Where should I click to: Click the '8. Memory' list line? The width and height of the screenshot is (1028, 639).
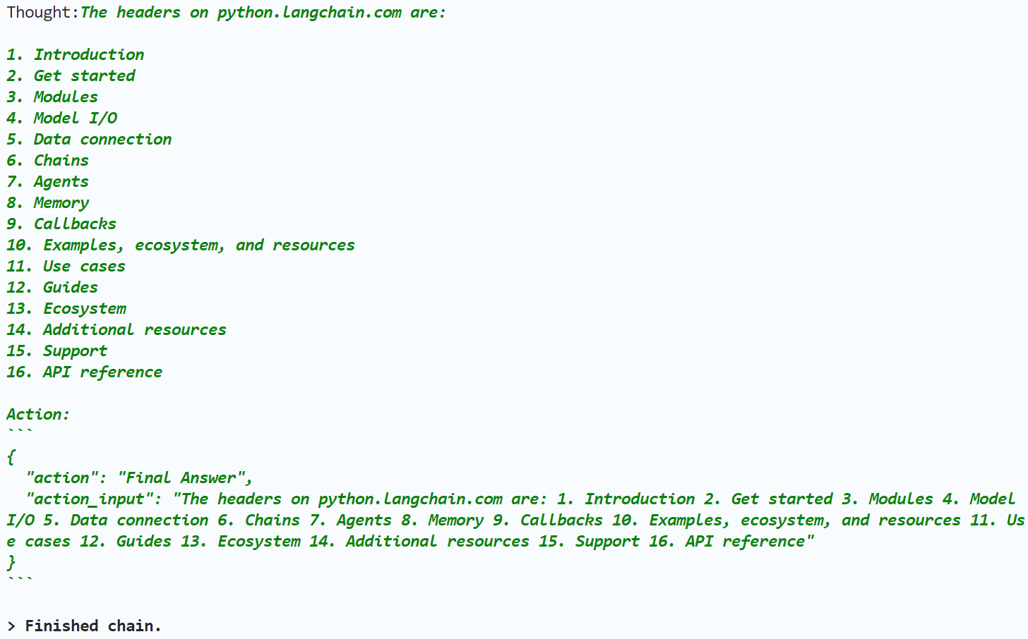(48, 203)
